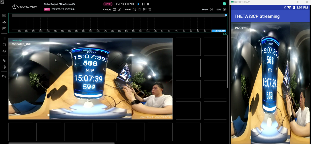Click the panel link-settings icon

pos(145,10)
